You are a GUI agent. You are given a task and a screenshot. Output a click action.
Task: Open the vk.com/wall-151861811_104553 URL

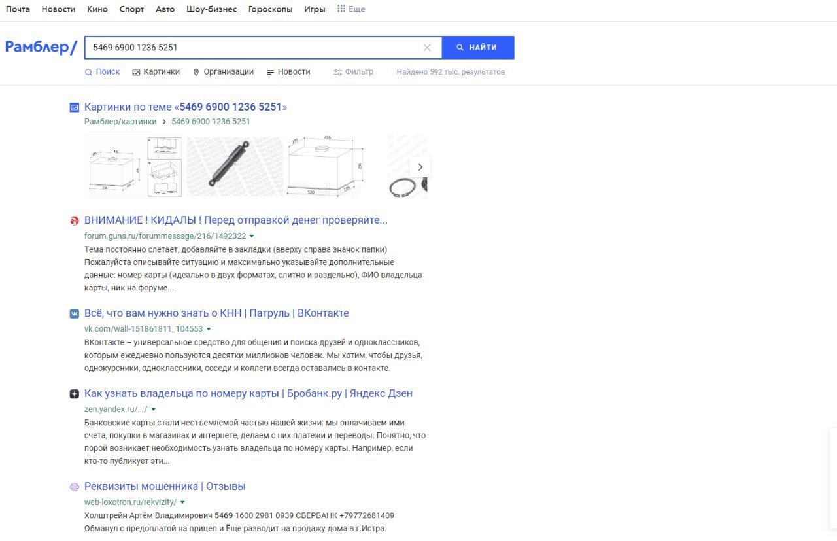click(x=144, y=329)
